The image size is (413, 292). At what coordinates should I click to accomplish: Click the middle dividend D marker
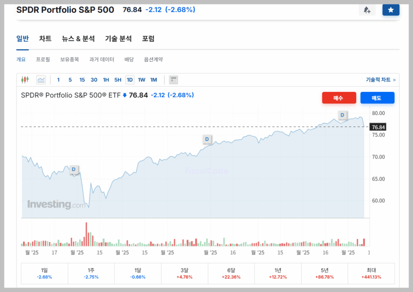[x=207, y=140]
